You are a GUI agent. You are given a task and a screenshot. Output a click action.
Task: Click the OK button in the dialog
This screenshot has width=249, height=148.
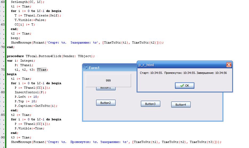pyautogui.click(x=185, y=86)
